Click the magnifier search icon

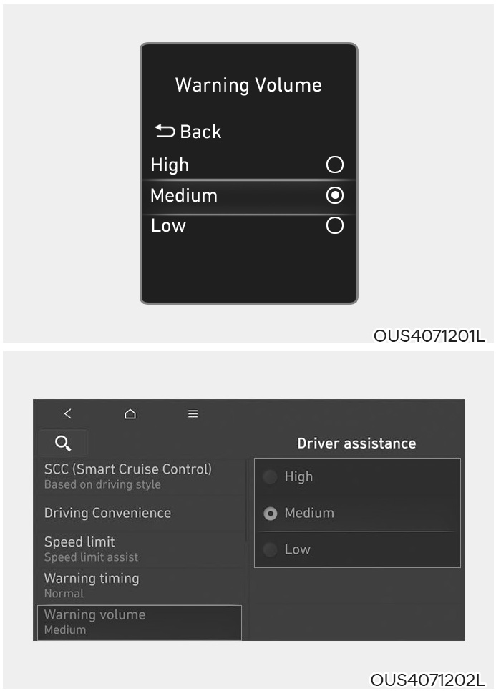pyautogui.click(x=63, y=443)
